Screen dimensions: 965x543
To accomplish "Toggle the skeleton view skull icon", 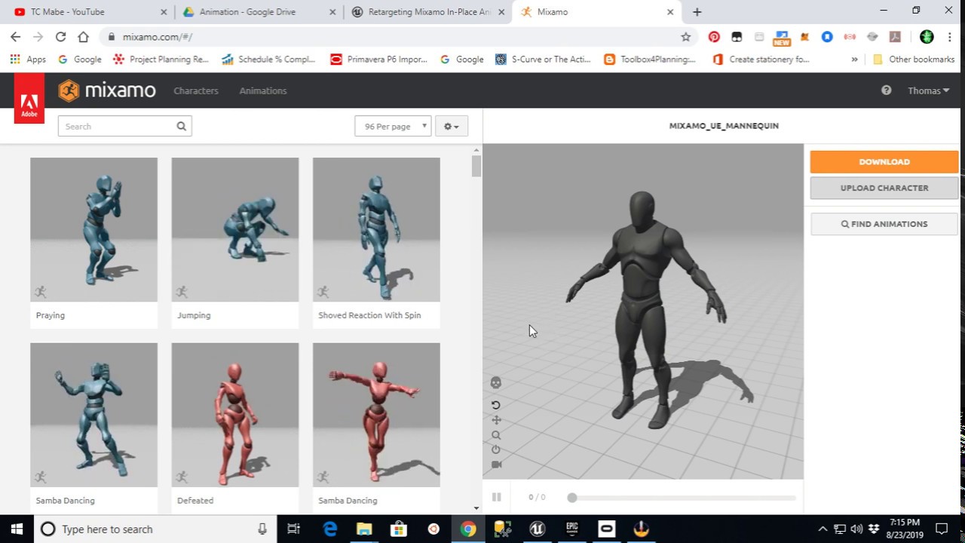I will pyautogui.click(x=496, y=383).
